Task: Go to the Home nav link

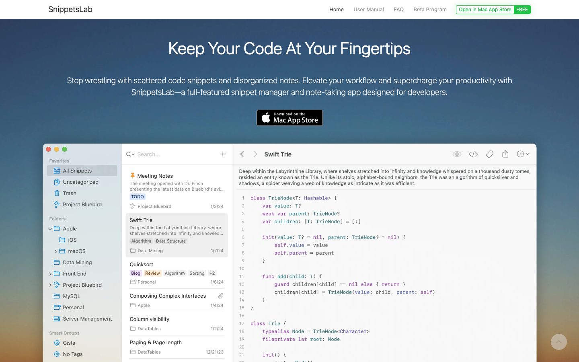Action: 337,9
